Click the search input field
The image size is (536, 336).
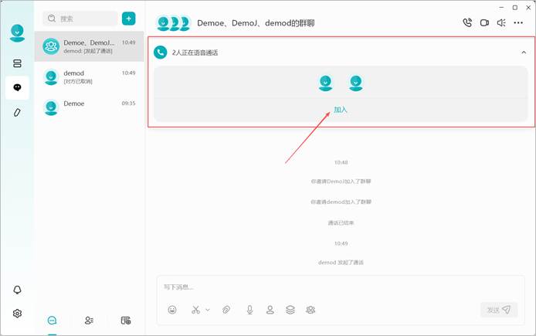(x=80, y=19)
